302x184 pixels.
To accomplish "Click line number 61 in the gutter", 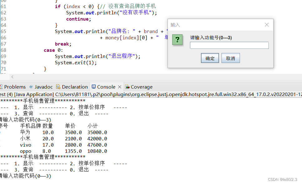I will coord(3,6).
